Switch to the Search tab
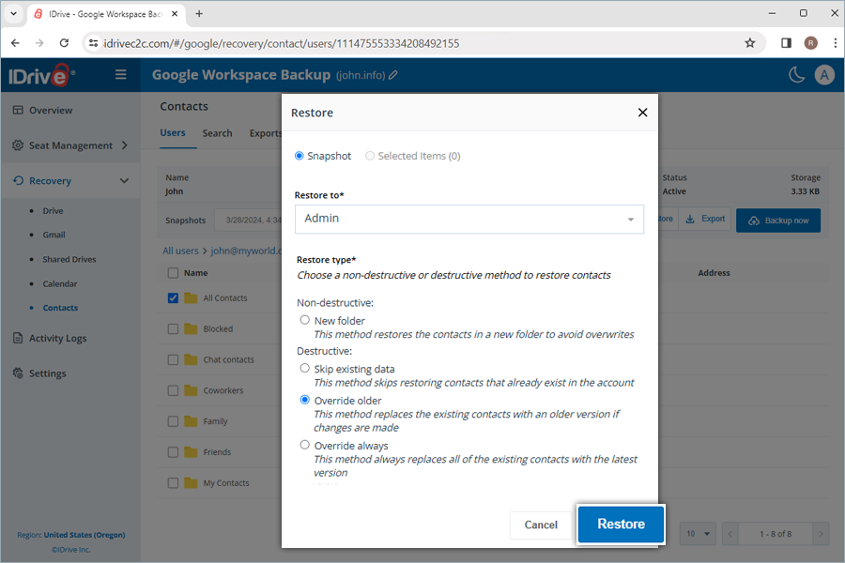Image resolution: width=845 pixels, height=563 pixels. pos(217,133)
